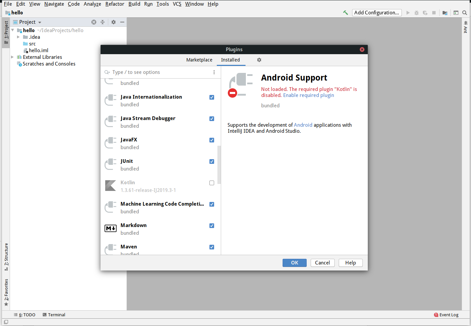The image size is (471, 326).
Task: Open Project Structure toolbar icon
Action: [445, 13]
